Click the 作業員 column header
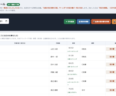 (x=58, y=43)
